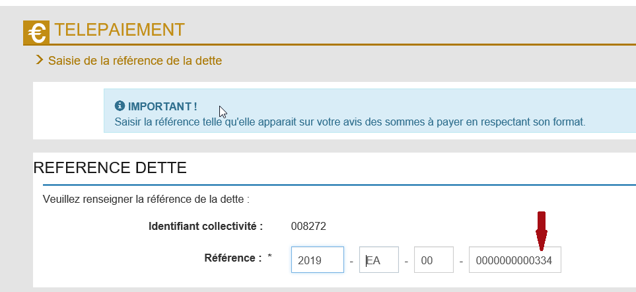Screen dimensions: 636x292
Task: Click the info icon beside IMPORTANT
Action: pyautogui.click(x=120, y=106)
